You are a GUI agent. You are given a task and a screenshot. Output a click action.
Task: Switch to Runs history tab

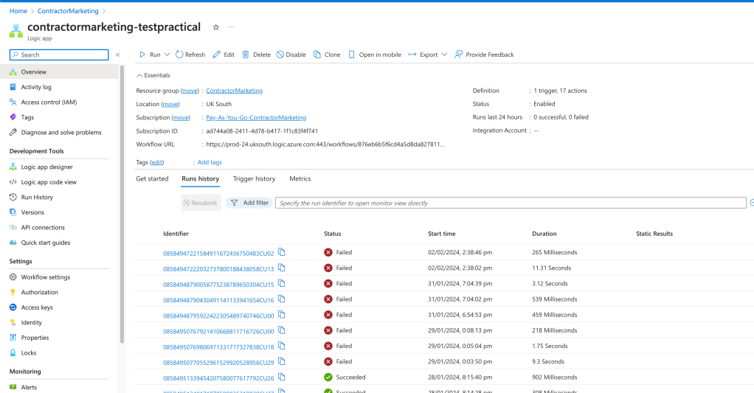[x=201, y=178]
